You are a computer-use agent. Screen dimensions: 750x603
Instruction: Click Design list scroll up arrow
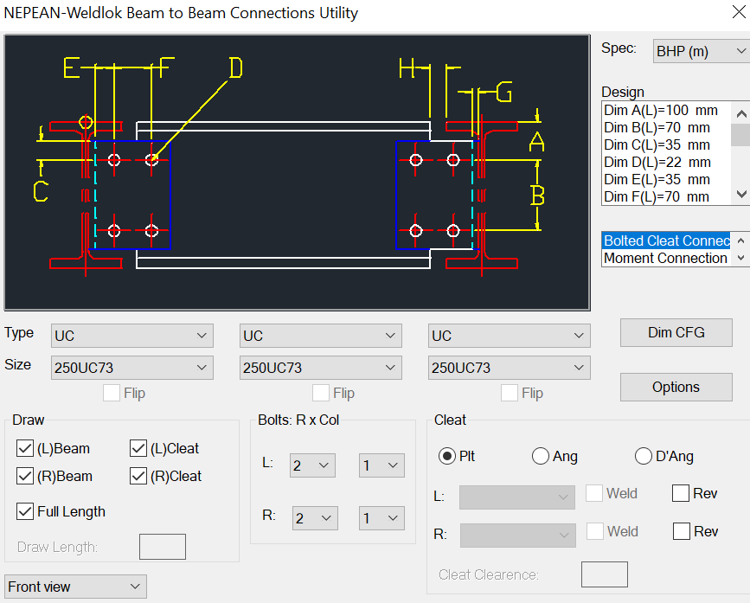point(740,114)
